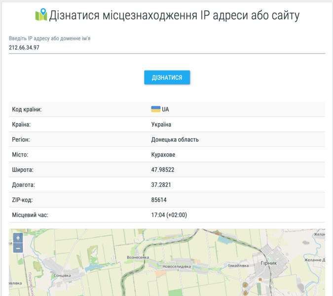Viewport: 333px width, 296px height.
Task: Click the map zoom out minus button
Action: tap(18, 248)
